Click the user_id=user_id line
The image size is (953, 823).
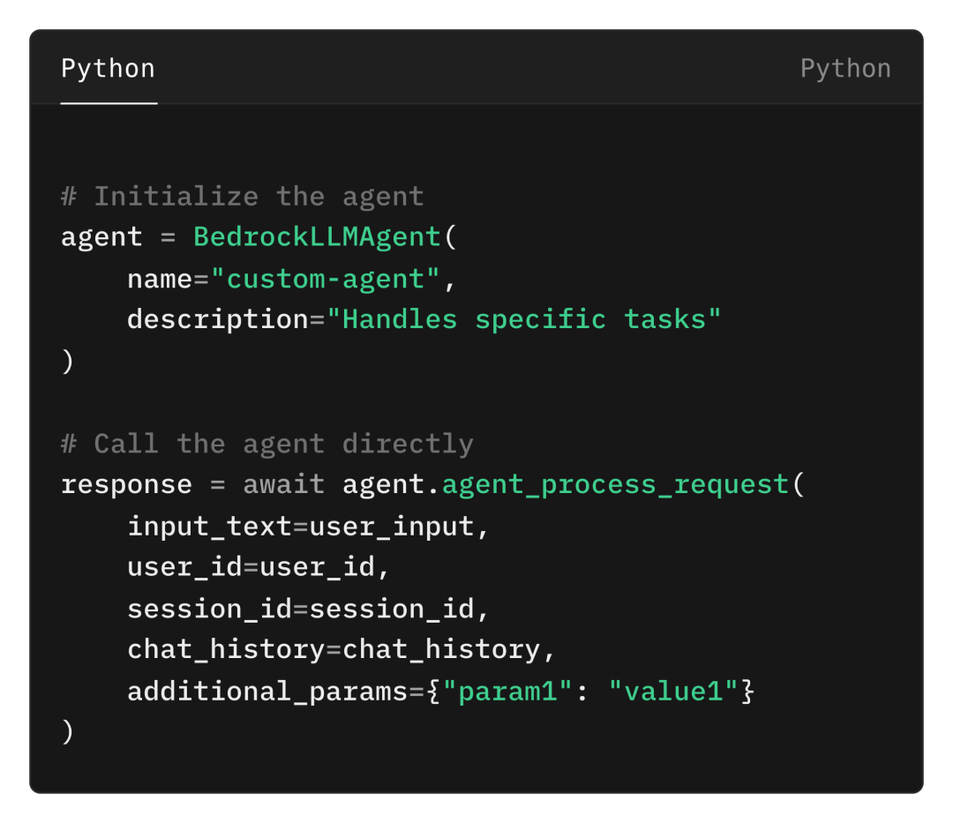(x=259, y=566)
